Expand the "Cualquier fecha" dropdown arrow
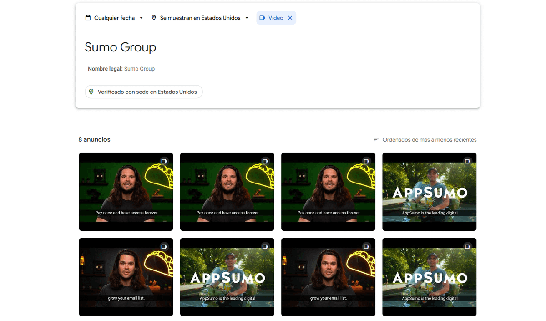 (141, 18)
